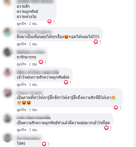Image resolution: width=136 pixels, height=147 pixels.
Task: Click heart reaction on น่ารักมากๆๆ comment
Action: [x=43, y=62]
